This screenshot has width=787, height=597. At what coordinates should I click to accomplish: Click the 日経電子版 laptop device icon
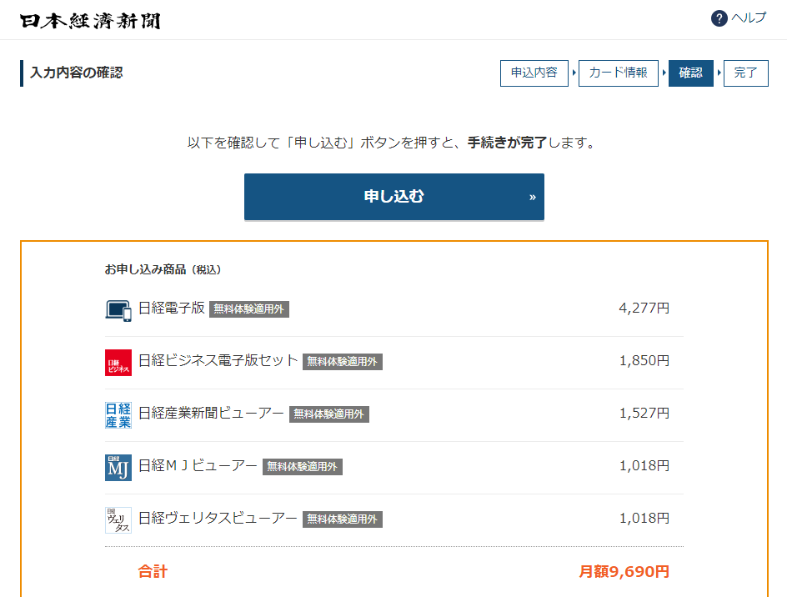(x=118, y=309)
